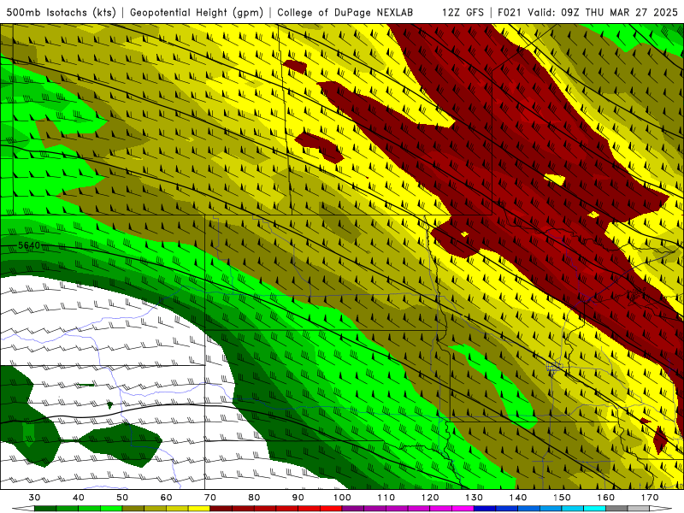Click the 80 label on the color scale
684x513 pixels.
click(x=254, y=498)
